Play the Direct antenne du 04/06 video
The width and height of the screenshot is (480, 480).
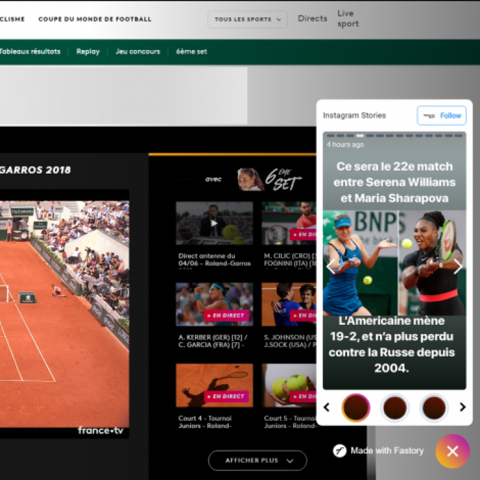(x=214, y=223)
